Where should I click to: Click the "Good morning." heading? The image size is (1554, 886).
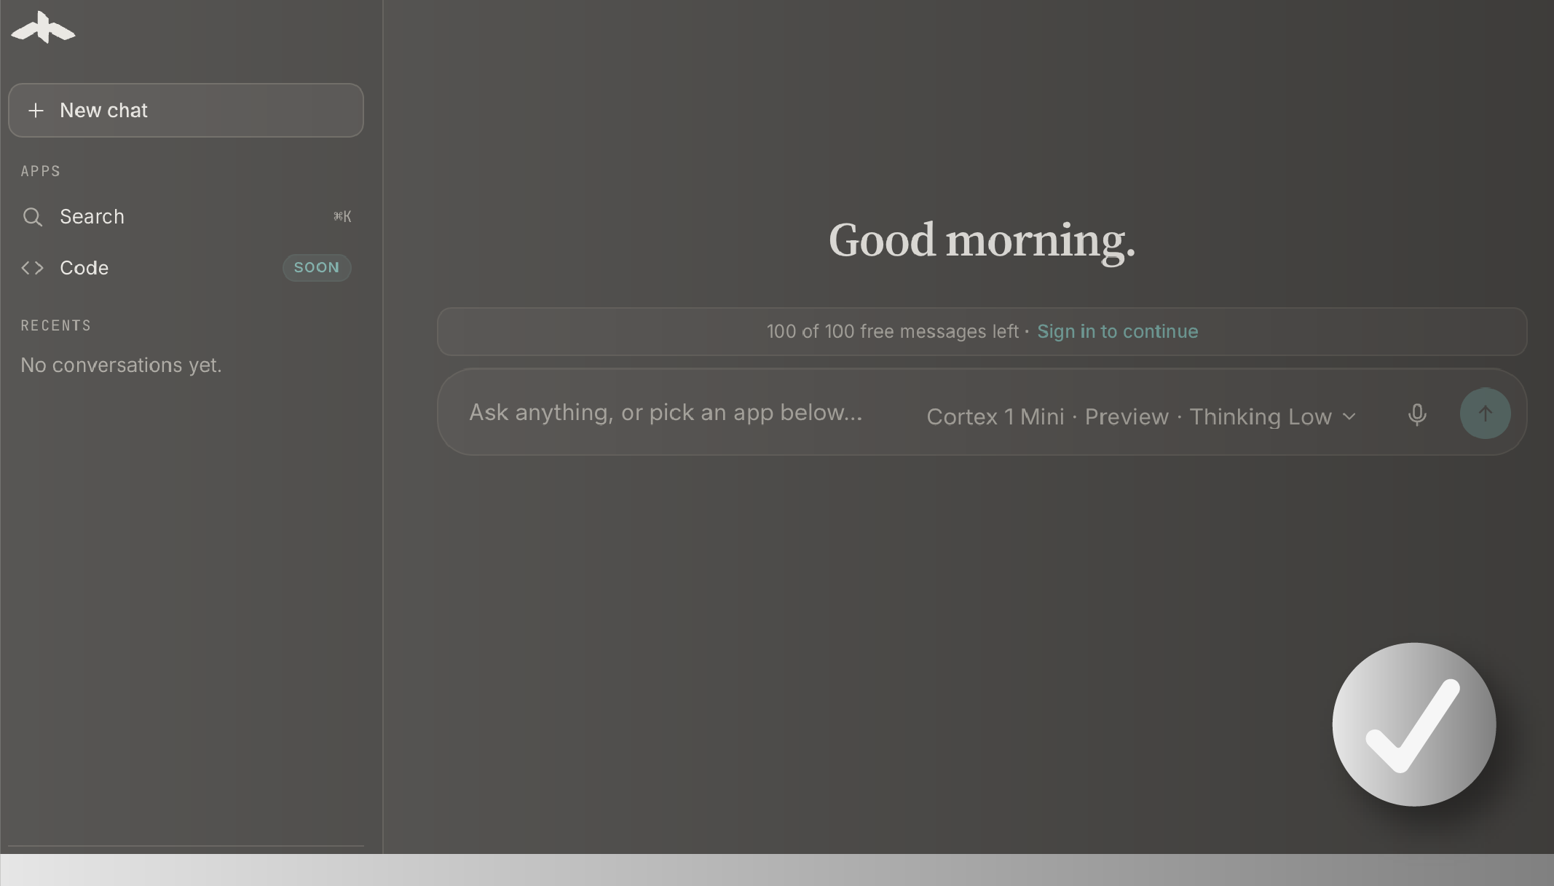(982, 241)
